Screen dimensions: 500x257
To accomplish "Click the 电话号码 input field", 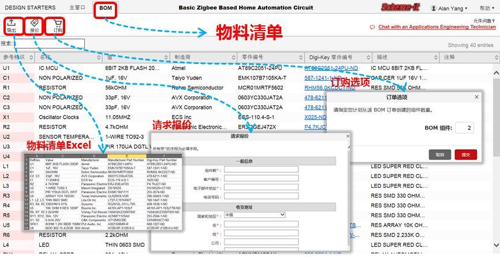I will (261, 196).
